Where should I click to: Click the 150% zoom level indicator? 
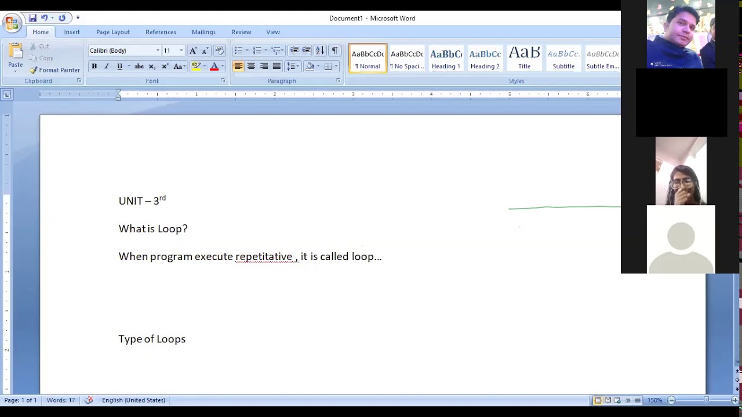click(654, 400)
